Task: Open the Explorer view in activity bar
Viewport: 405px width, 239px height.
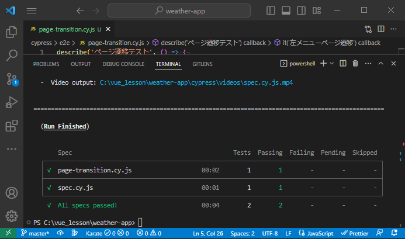Action: point(11,32)
